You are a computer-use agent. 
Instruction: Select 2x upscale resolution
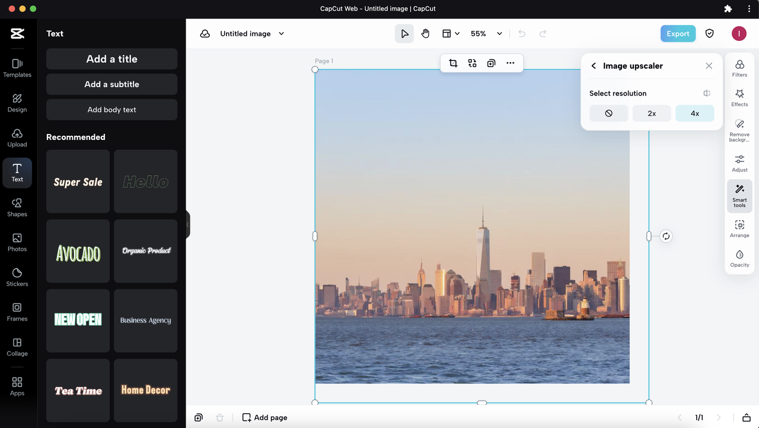click(x=652, y=113)
